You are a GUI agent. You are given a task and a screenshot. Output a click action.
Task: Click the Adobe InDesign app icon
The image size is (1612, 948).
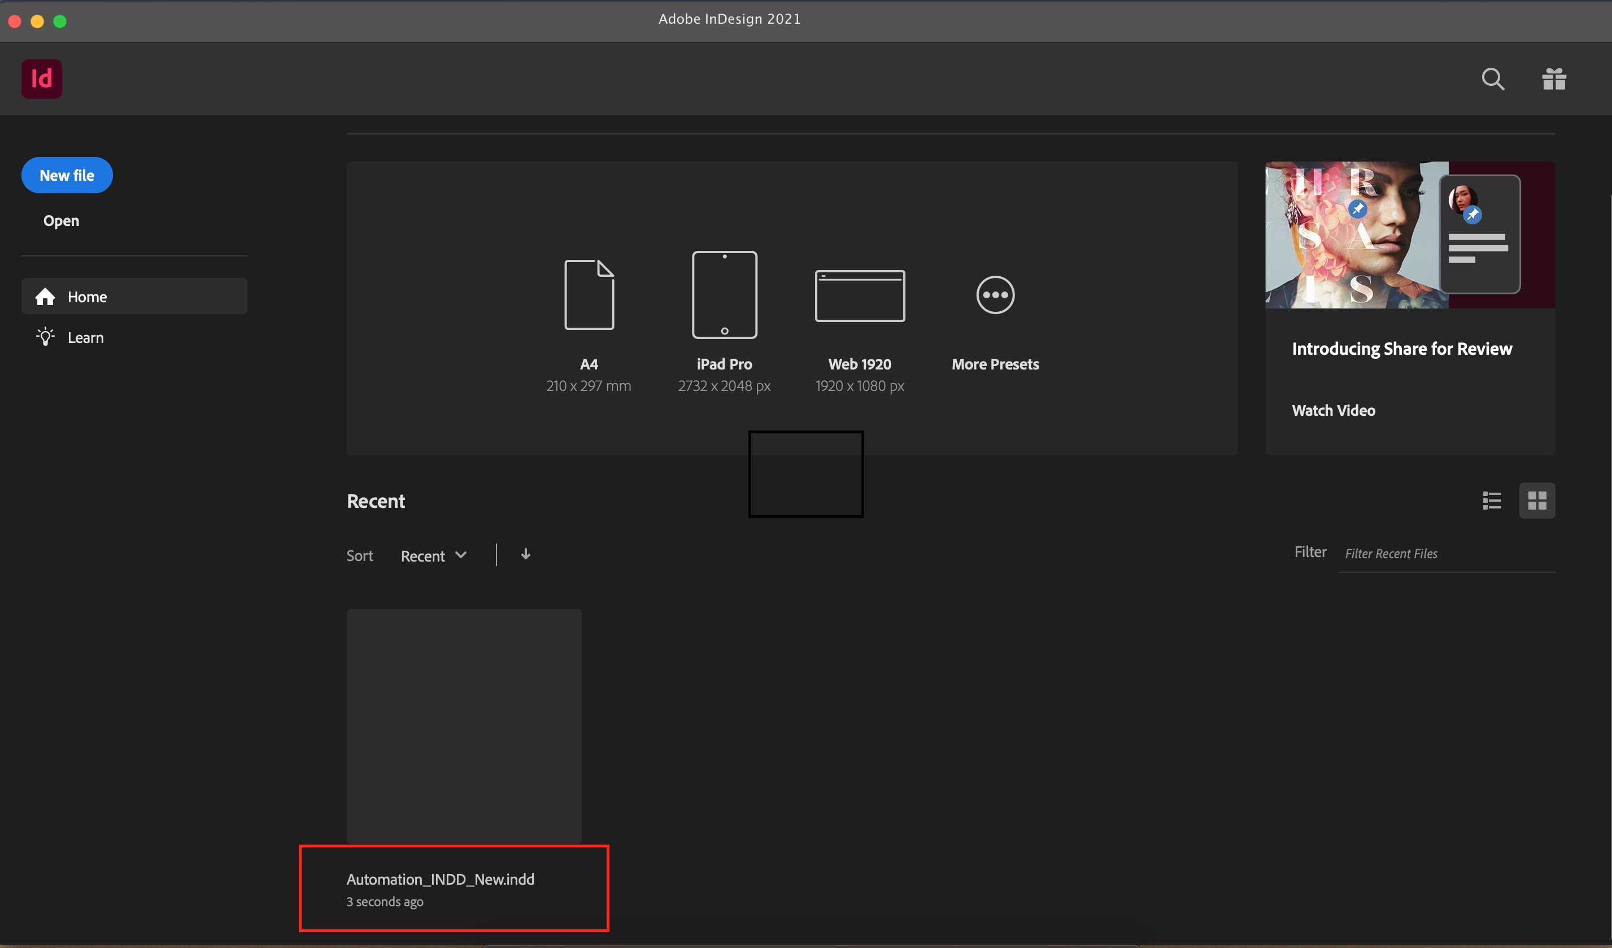click(x=42, y=79)
